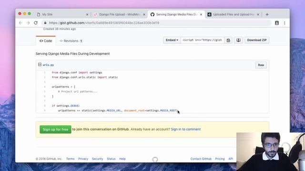The width and height of the screenshot is (305, 171).
Task: Open the Privacy footer link
Action: pos(83,159)
